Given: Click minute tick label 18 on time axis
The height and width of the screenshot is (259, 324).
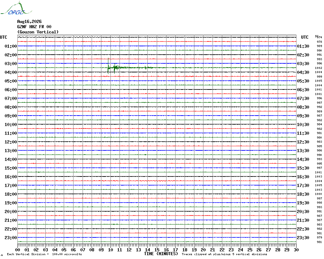Looking at the screenshot, I should (185, 250).
